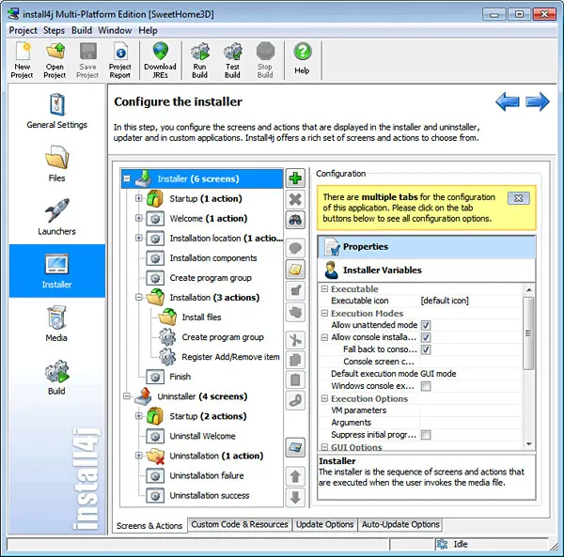Viewport: 564px width, 557px height.
Task: Click the Test Build icon
Action: tap(232, 58)
